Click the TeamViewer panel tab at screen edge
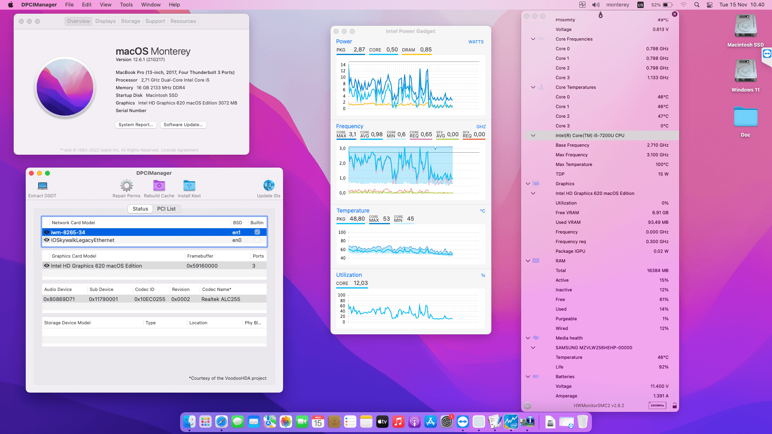772x434 pixels. 767,54
